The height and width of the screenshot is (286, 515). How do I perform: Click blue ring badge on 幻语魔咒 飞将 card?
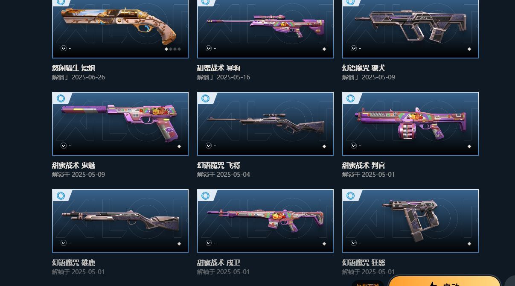click(206, 99)
